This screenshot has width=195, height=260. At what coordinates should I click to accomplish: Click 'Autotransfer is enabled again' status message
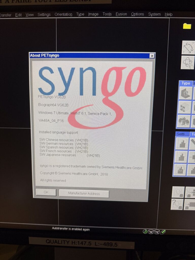[x=71, y=229]
